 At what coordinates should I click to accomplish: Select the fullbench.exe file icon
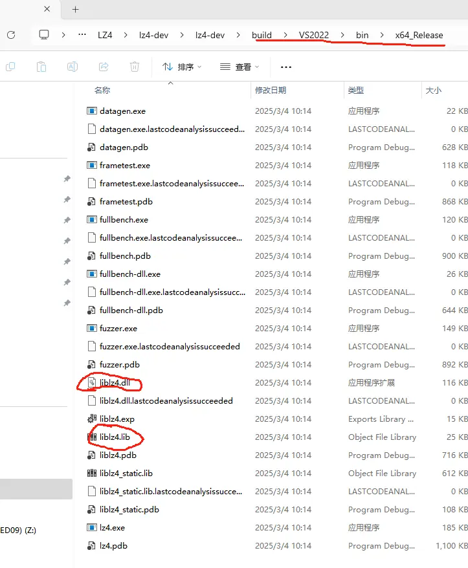click(x=92, y=219)
